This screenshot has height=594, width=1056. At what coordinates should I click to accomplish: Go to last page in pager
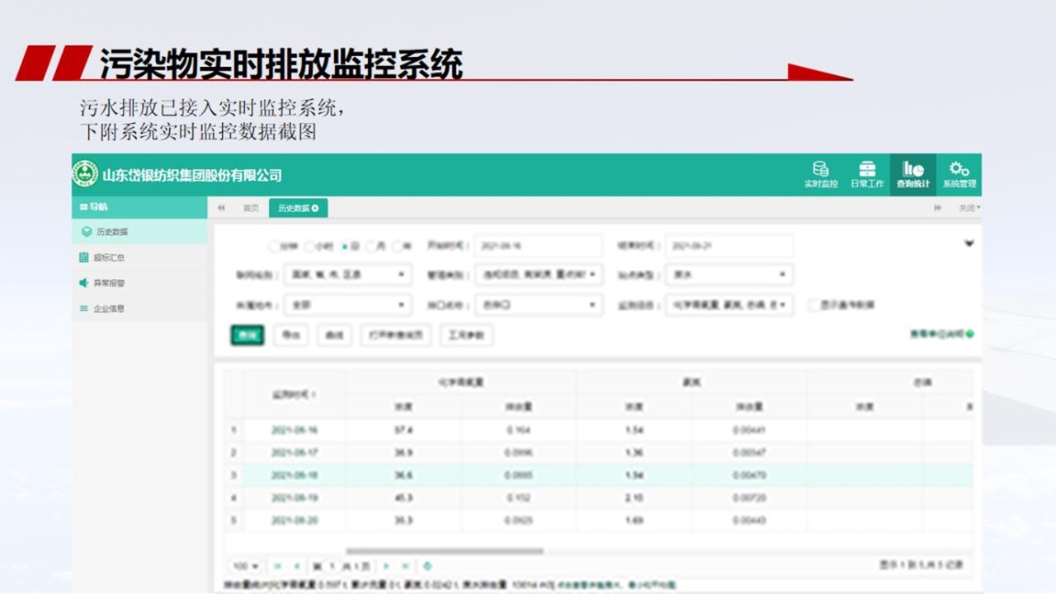click(x=405, y=566)
